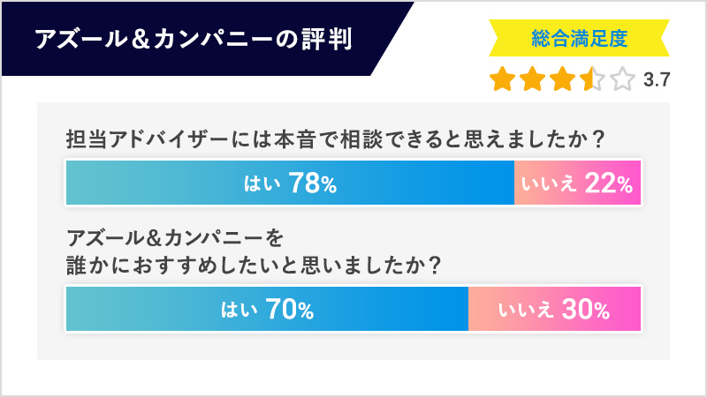Click the 30% figure in the pink bar
707x397 pixels.
pos(585,310)
